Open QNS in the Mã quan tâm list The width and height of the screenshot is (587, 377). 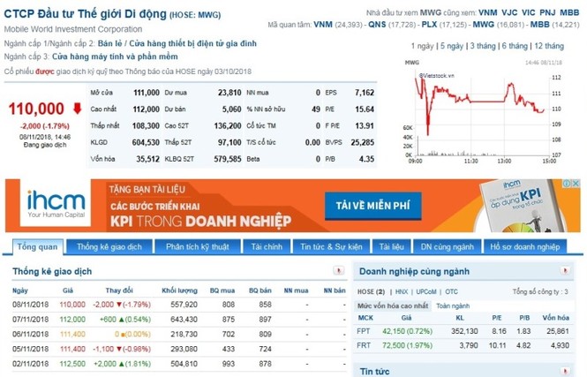pyautogui.click(x=377, y=25)
